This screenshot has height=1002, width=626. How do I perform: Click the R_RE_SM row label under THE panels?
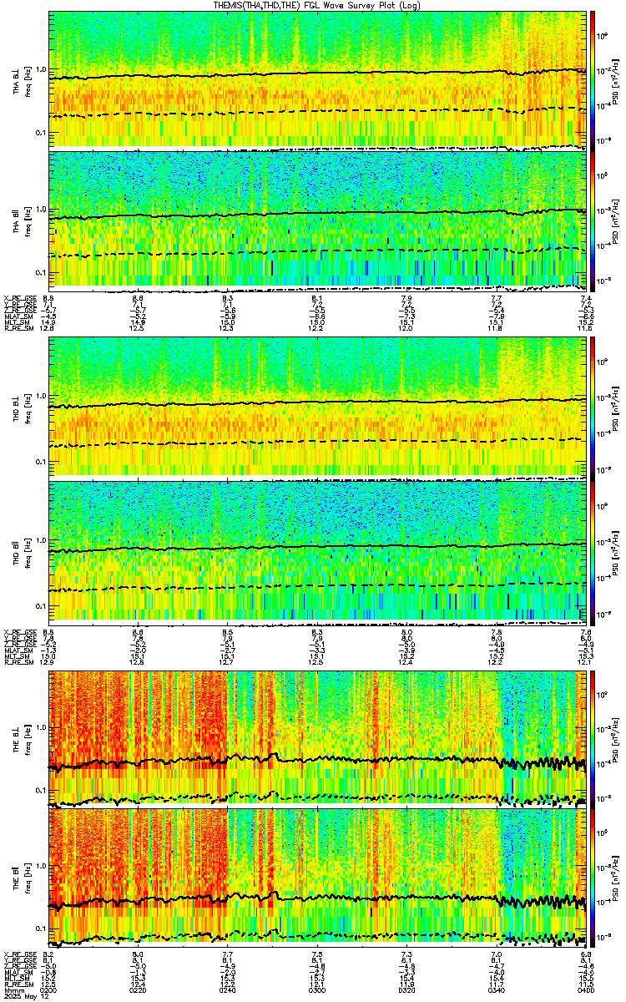18,984
